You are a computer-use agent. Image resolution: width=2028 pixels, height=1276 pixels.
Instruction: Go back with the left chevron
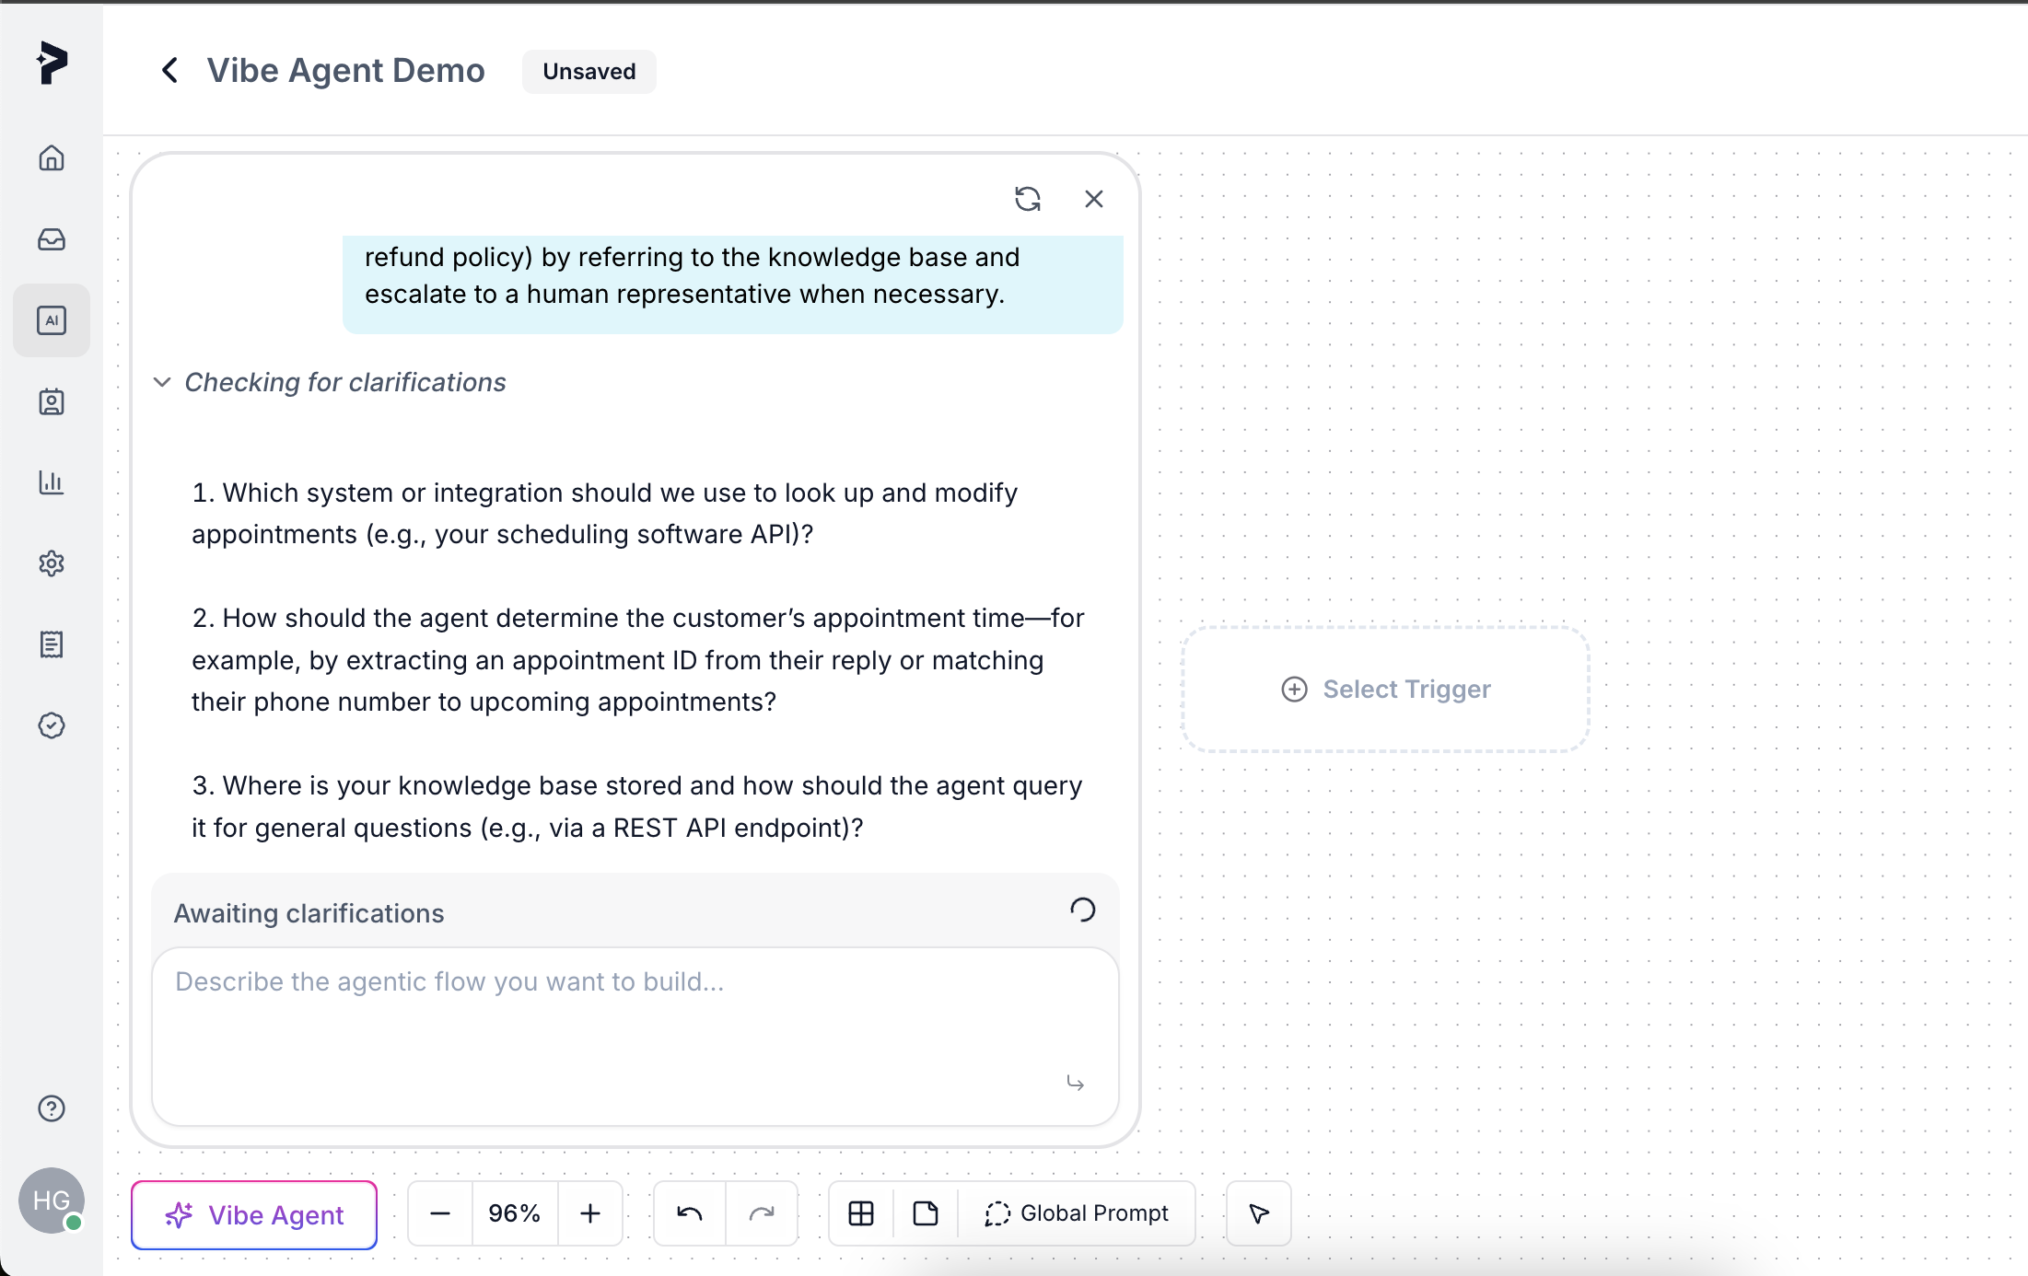pyautogui.click(x=169, y=71)
